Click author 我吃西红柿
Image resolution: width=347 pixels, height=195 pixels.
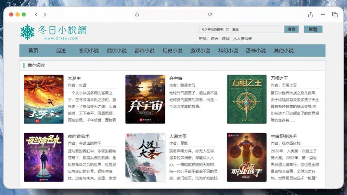point(291,143)
